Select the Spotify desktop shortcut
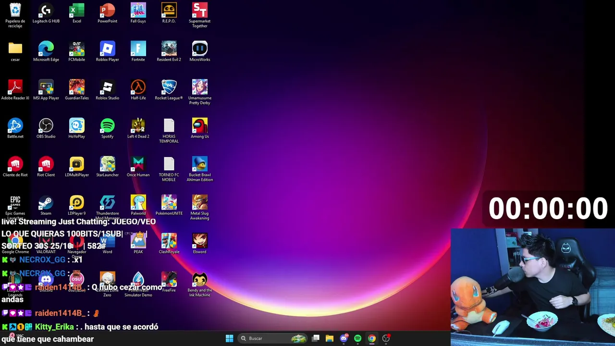The image size is (615, 346). tap(108, 129)
